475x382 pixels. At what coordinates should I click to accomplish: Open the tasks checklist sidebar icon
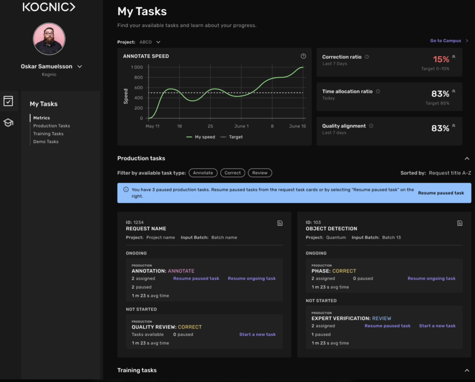point(8,101)
